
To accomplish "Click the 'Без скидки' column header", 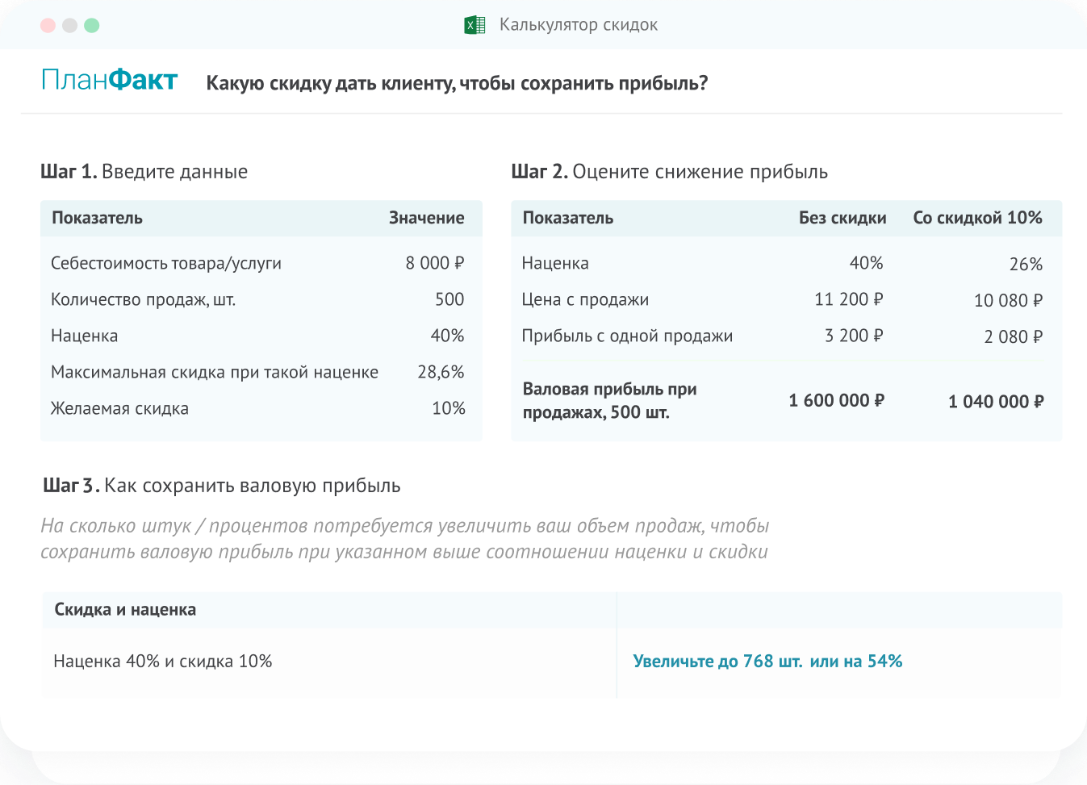I will pyautogui.click(x=842, y=218).
